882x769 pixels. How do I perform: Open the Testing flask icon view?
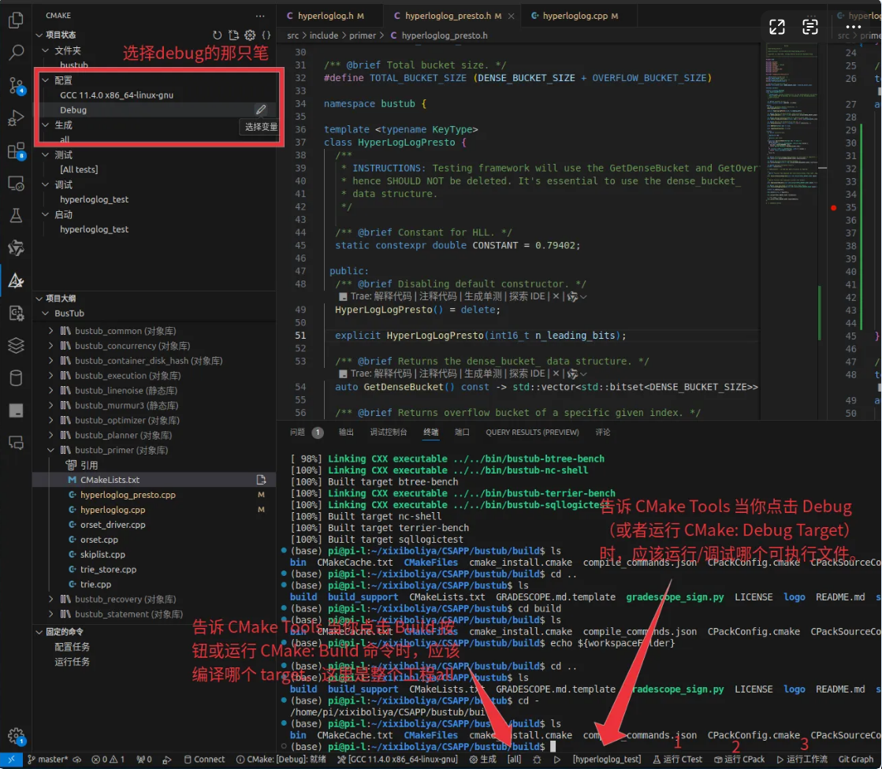point(16,215)
